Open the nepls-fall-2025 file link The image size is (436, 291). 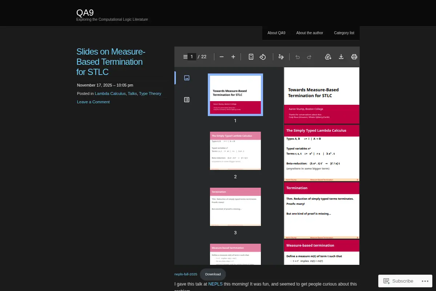tap(186, 274)
